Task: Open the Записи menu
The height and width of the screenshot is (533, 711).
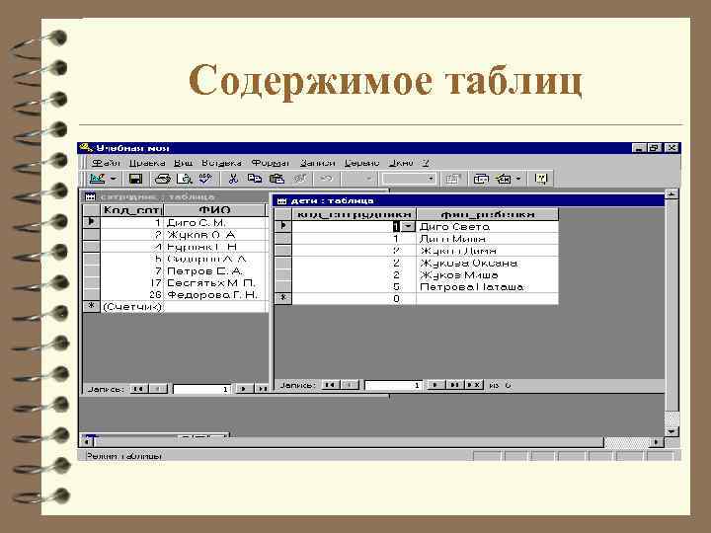Action: 317,163
